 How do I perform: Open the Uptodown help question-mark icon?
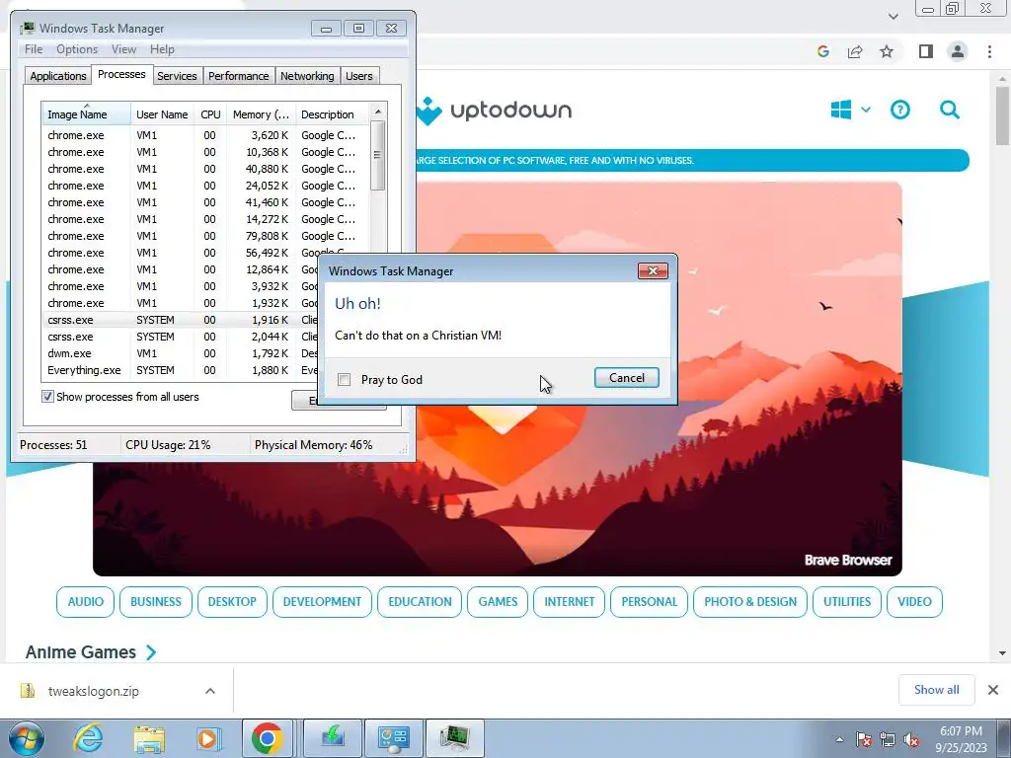pyautogui.click(x=900, y=110)
